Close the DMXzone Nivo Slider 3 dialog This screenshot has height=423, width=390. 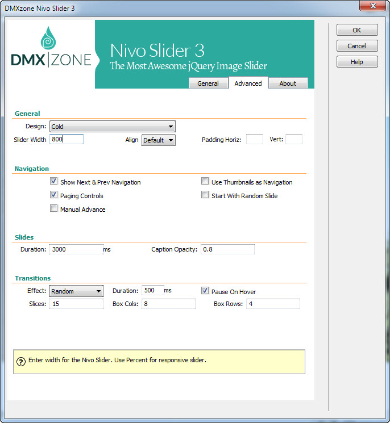372,6
